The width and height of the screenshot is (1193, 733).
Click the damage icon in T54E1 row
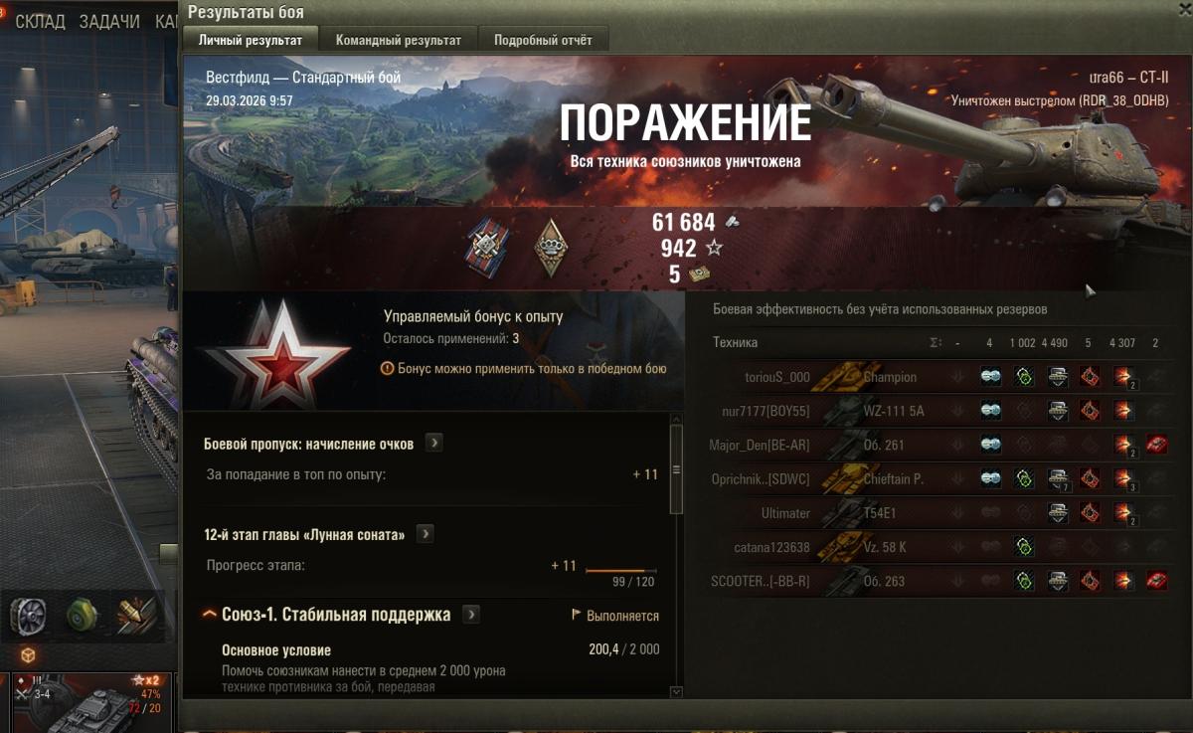[1125, 513]
